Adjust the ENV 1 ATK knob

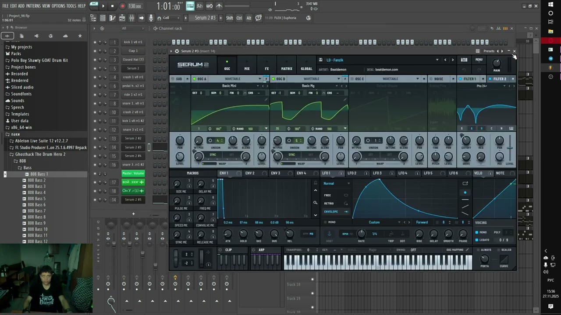[x=228, y=234]
